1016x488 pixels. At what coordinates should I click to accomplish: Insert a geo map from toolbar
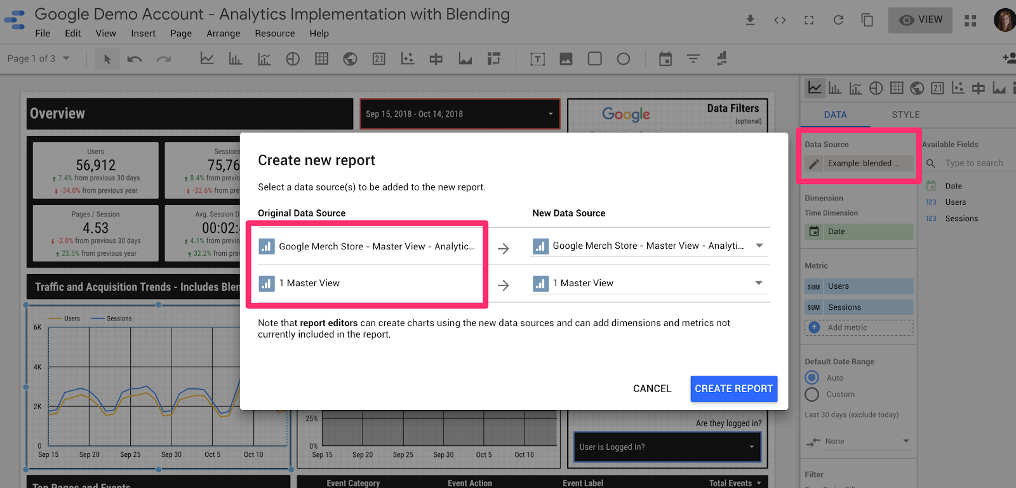click(x=350, y=59)
